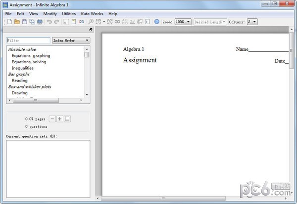Select the Drawing topic
The width and height of the screenshot is (297, 204).
pyautogui.click(x=19, y=93)
